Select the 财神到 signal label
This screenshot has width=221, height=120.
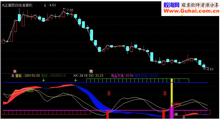click(x=176, y=104)
